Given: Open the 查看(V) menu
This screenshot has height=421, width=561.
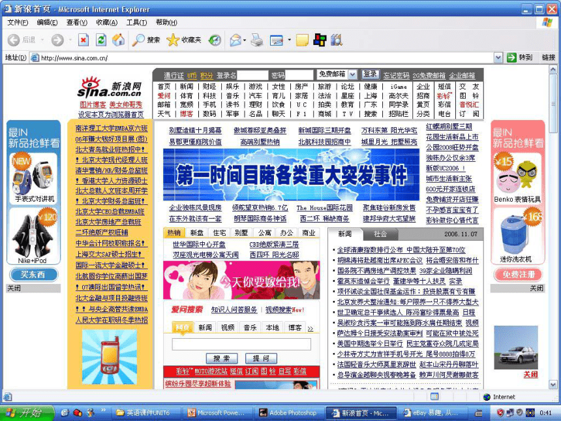Looking at the screenshot, I should tap(77, 23).
